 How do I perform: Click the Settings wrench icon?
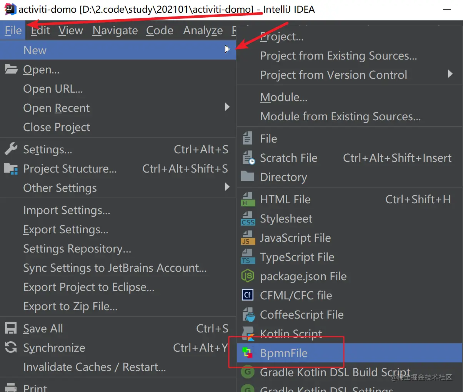[x=11, y=149]
